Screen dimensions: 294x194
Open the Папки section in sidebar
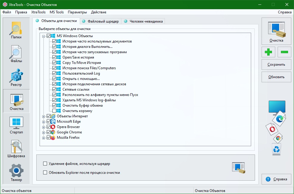click(16, 30)
